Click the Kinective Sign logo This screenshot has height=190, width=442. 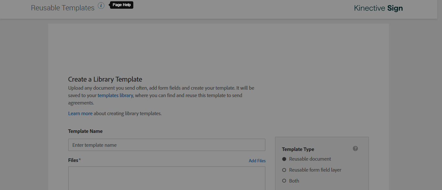[x=378, y=8]
